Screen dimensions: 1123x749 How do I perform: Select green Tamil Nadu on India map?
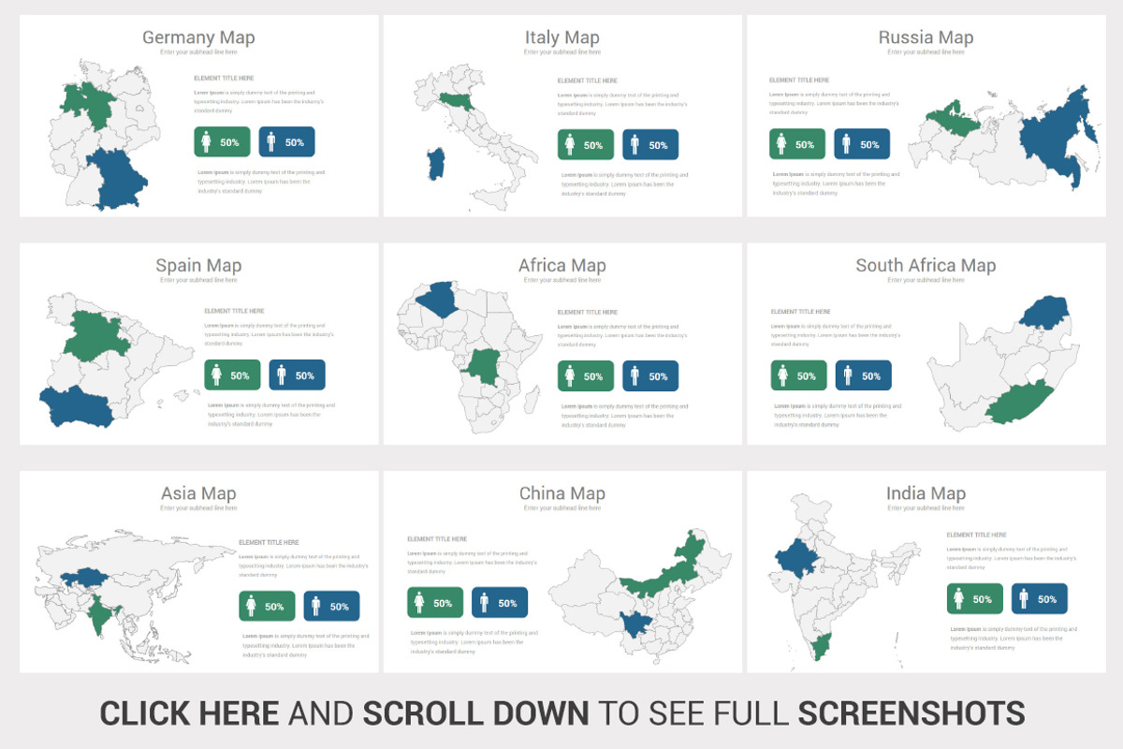pos(821,647)
